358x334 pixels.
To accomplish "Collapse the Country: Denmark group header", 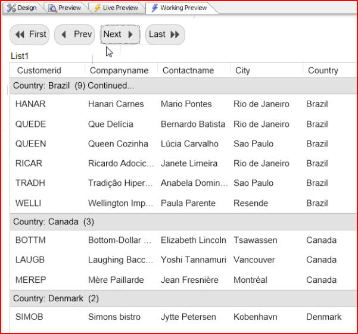I will [x=183, y=298].
